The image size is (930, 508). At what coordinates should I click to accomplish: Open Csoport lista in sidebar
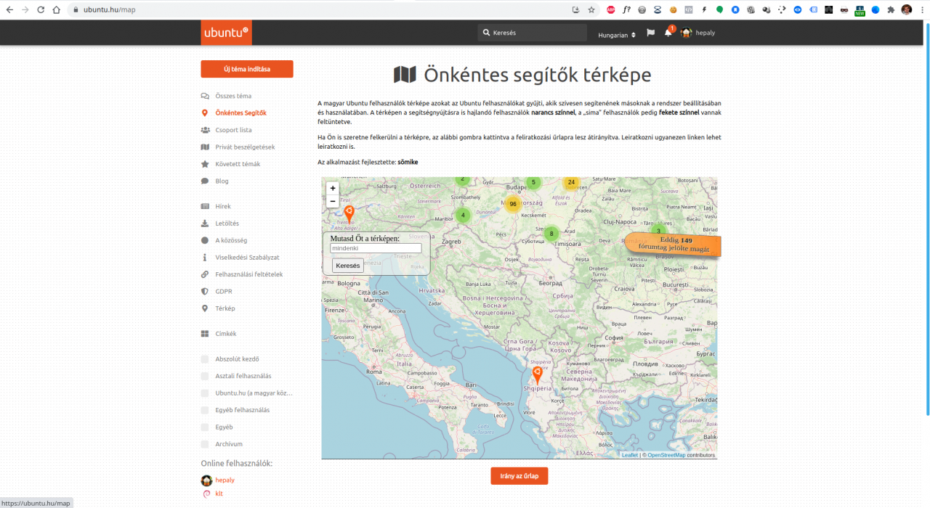233,130
